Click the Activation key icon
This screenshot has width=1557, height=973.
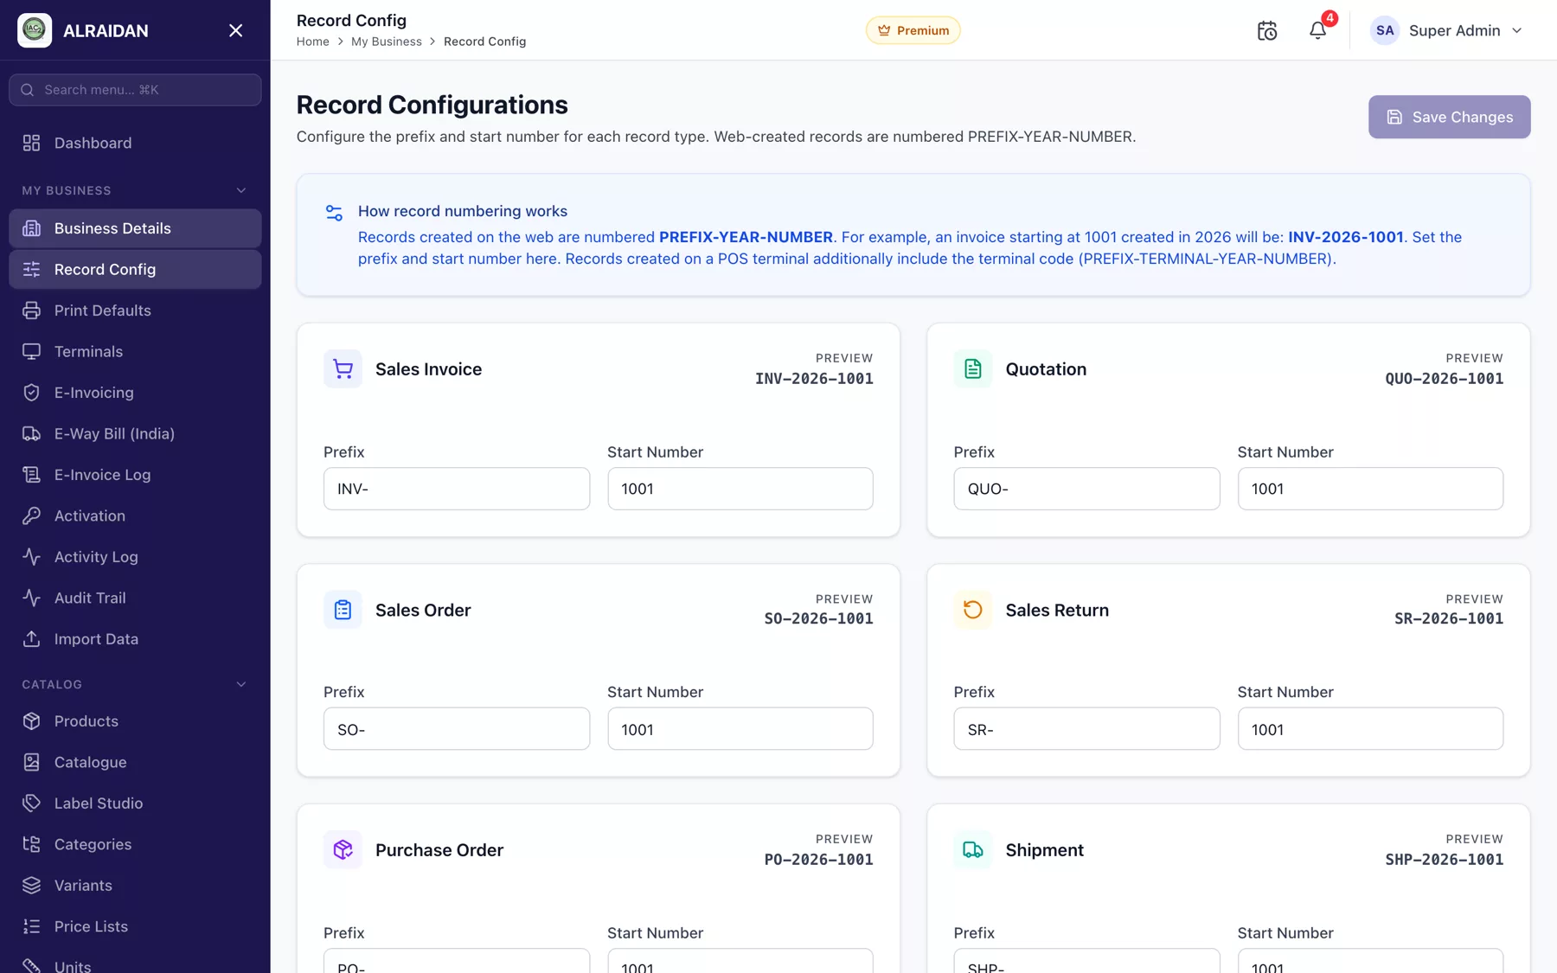[x=32, y=515]
